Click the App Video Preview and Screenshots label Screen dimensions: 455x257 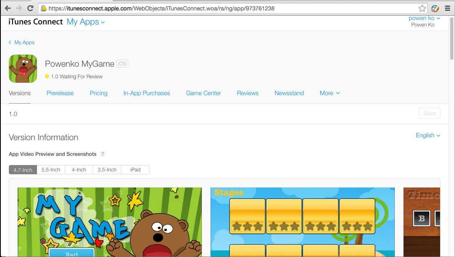pyautogui.click(x=53, y=154)
